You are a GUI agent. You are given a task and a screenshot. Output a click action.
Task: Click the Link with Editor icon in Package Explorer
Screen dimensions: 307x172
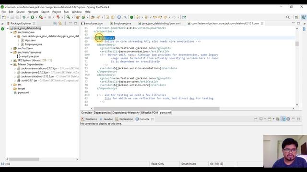pyautogui.click(x=60, y=23)
